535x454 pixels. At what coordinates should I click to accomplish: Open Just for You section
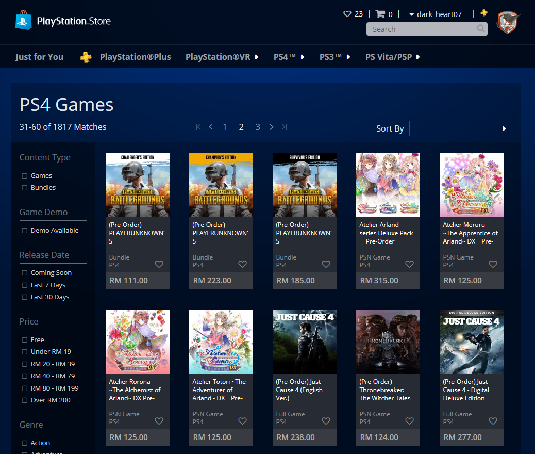(x=39, y=57)
